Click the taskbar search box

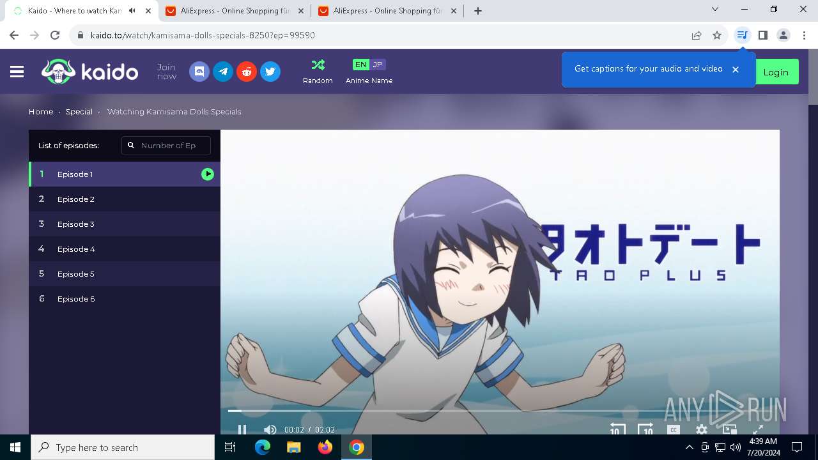click(x=123, y=447)
